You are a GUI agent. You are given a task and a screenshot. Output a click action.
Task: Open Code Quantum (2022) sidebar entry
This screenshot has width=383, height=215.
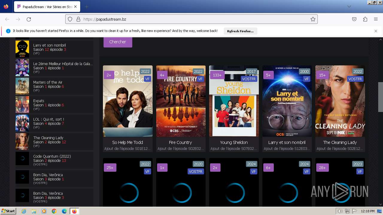point(54,160)
